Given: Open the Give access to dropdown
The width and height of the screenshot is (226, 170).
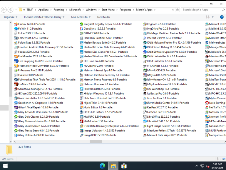Looking at the screenshot, I should click(81, 17).
